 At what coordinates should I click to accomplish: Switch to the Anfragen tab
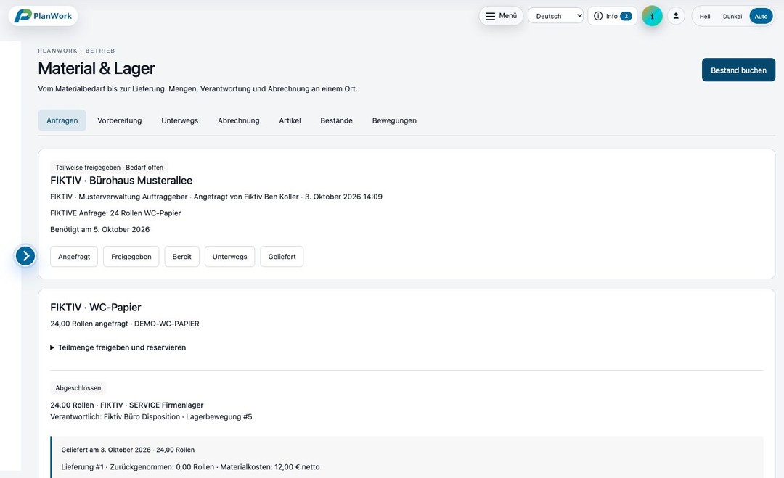pos(62,120)
